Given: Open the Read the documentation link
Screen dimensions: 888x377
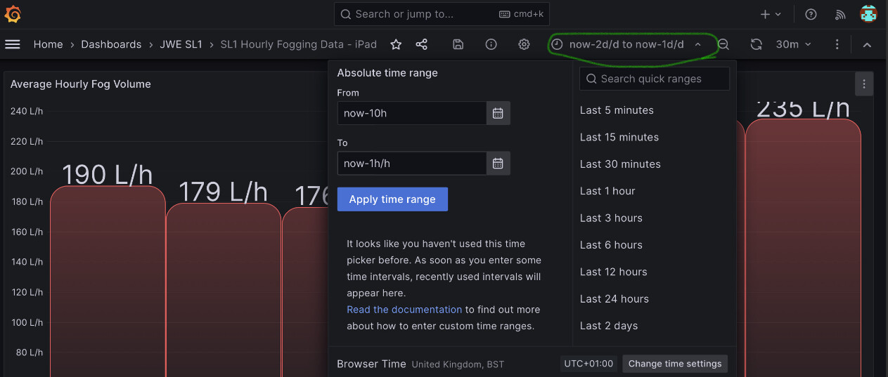Looking at the screenshot, I should (404, 310).
